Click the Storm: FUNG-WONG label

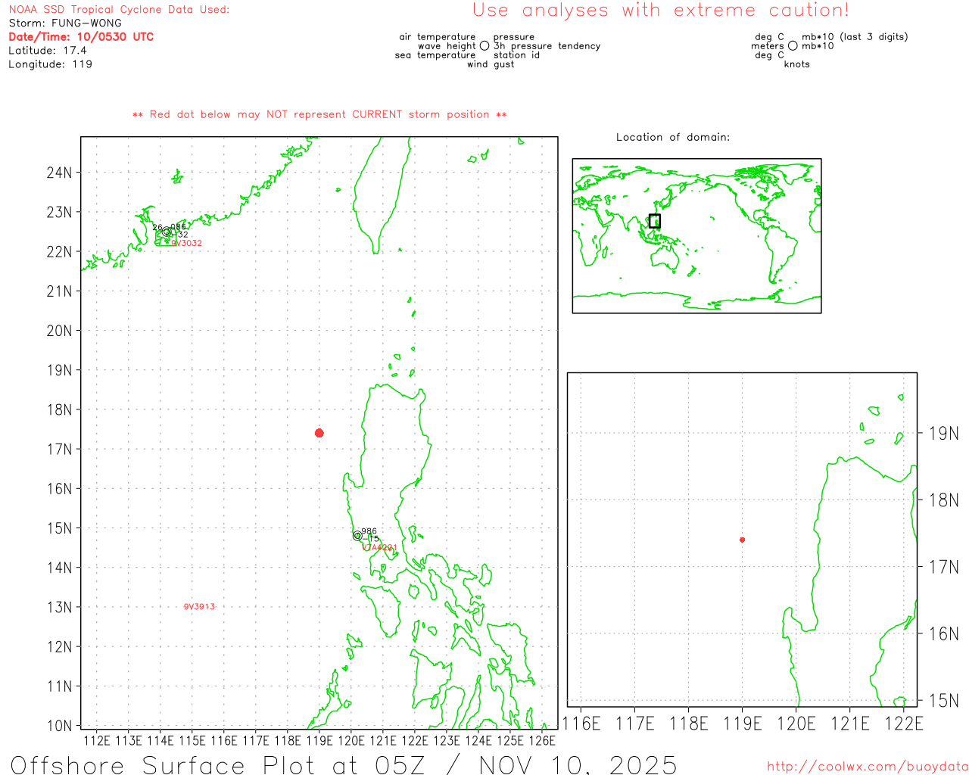[65, 23]
